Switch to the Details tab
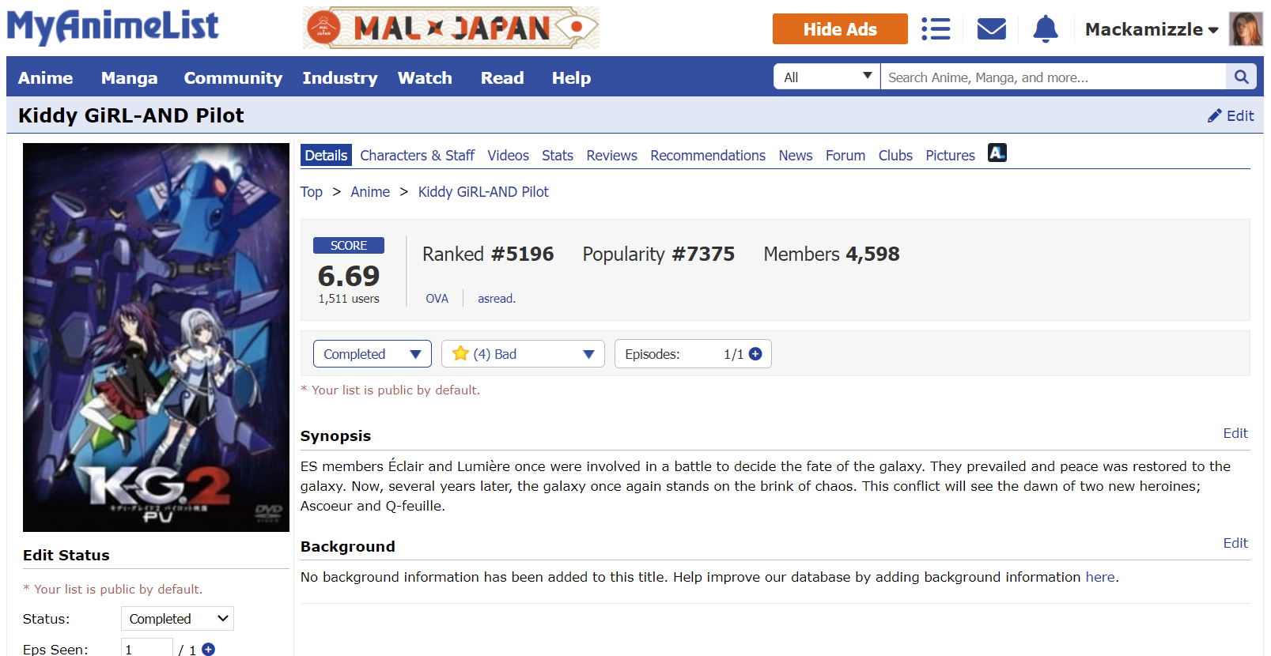Image resolution: width=1271 pixels, height=656 pixels. 326,156
